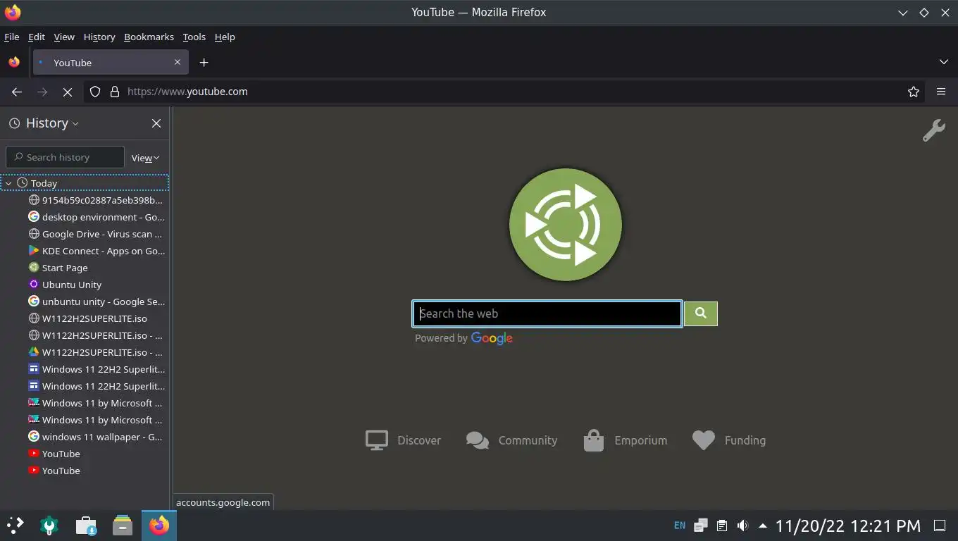
Task: Open the File menu
Action: click(12, 37)
